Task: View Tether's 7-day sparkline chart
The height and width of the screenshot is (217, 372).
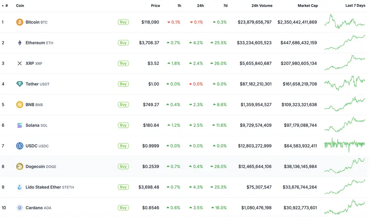Action: (345, 83)
